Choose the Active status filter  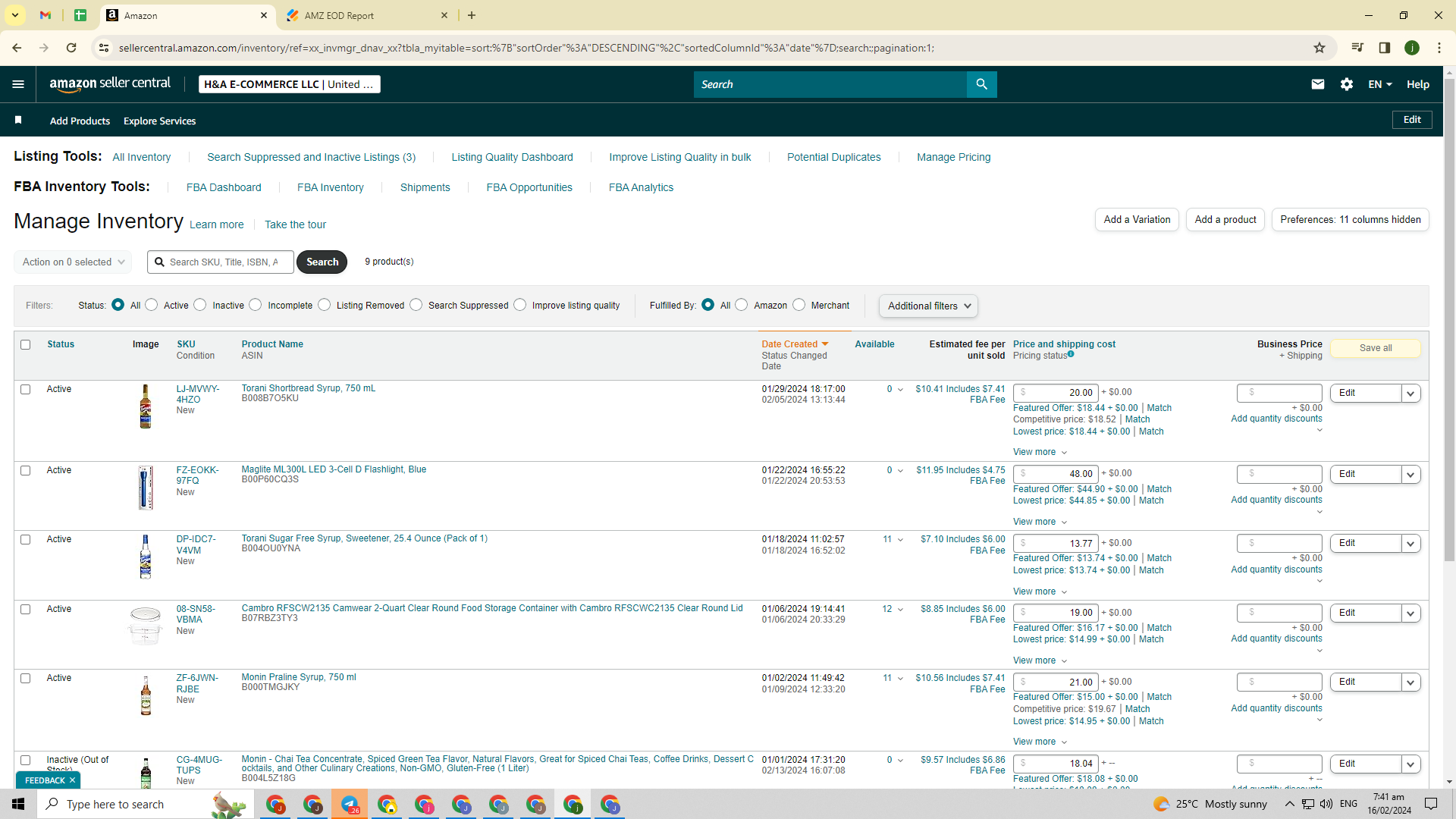click(x=152, y=305)
